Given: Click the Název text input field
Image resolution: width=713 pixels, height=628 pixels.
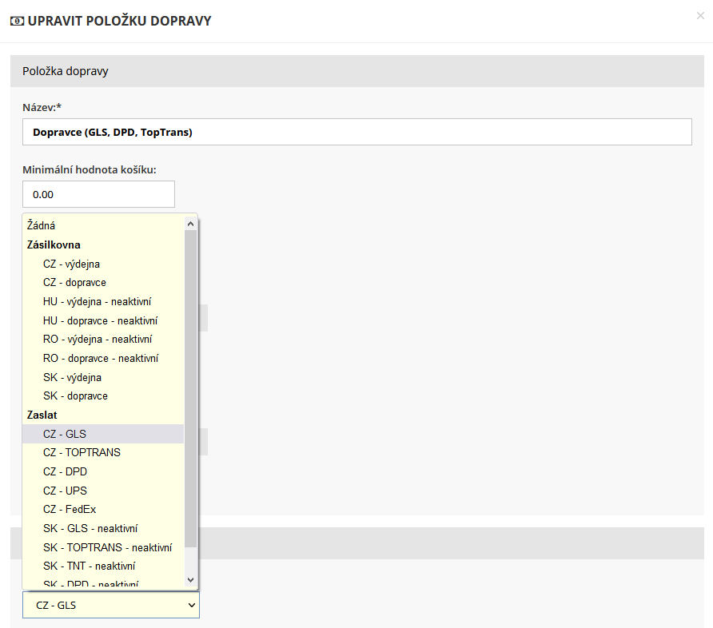Looking at the screenshot, I should coord(356,132).
